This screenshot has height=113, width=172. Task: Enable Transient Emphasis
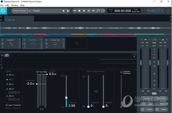pyautogui.click(x=121, y=72)
